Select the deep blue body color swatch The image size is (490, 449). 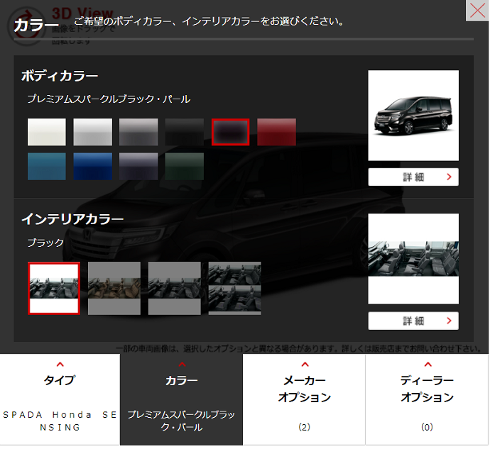93,167
